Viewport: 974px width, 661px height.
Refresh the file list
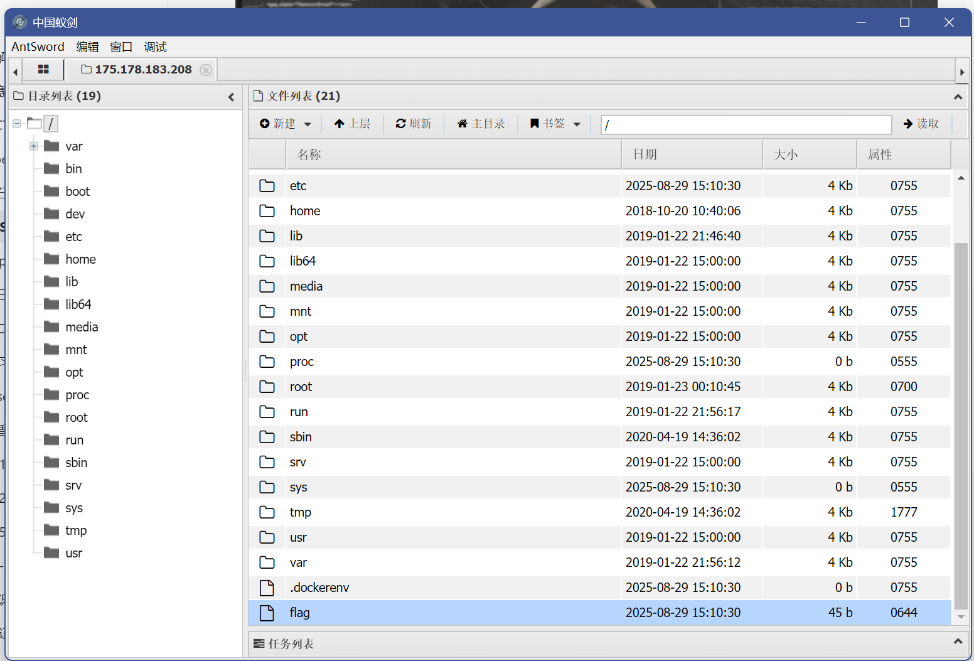[x=414, y=124]
